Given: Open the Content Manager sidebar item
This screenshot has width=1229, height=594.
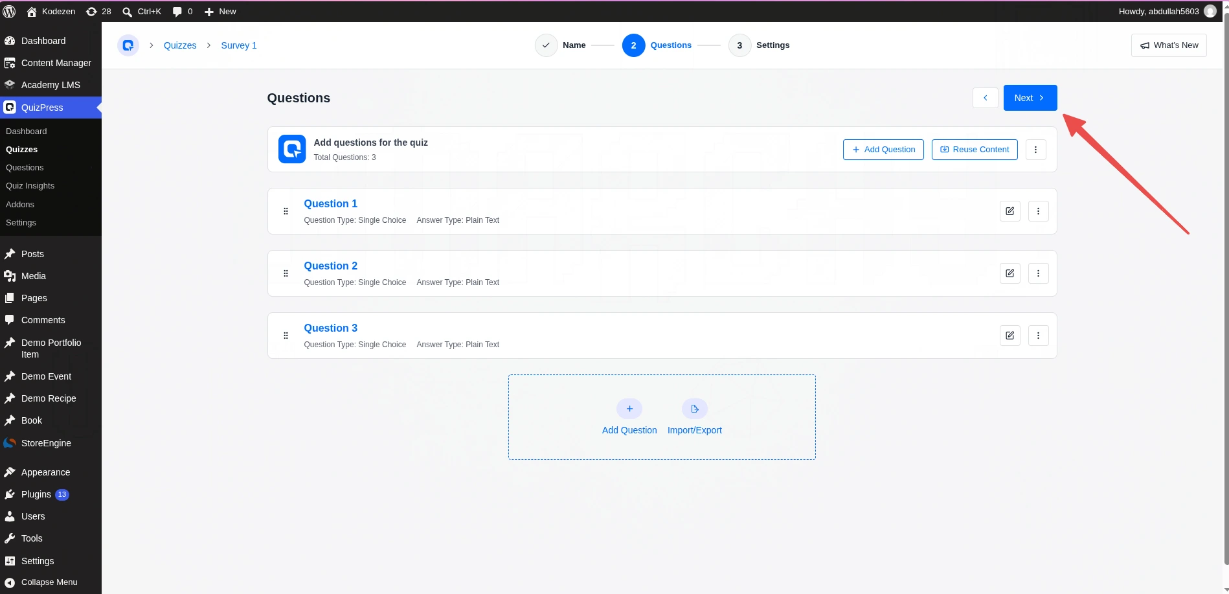Looking at the screenshot, I should pos(51,63).
